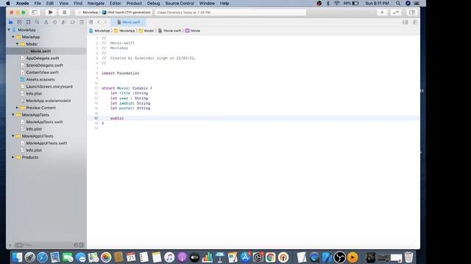Select the Movie.swift editor tab

coord(129,22)
